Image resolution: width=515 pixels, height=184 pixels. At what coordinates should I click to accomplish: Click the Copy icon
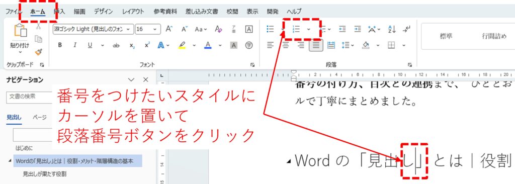tap(38, 39)
